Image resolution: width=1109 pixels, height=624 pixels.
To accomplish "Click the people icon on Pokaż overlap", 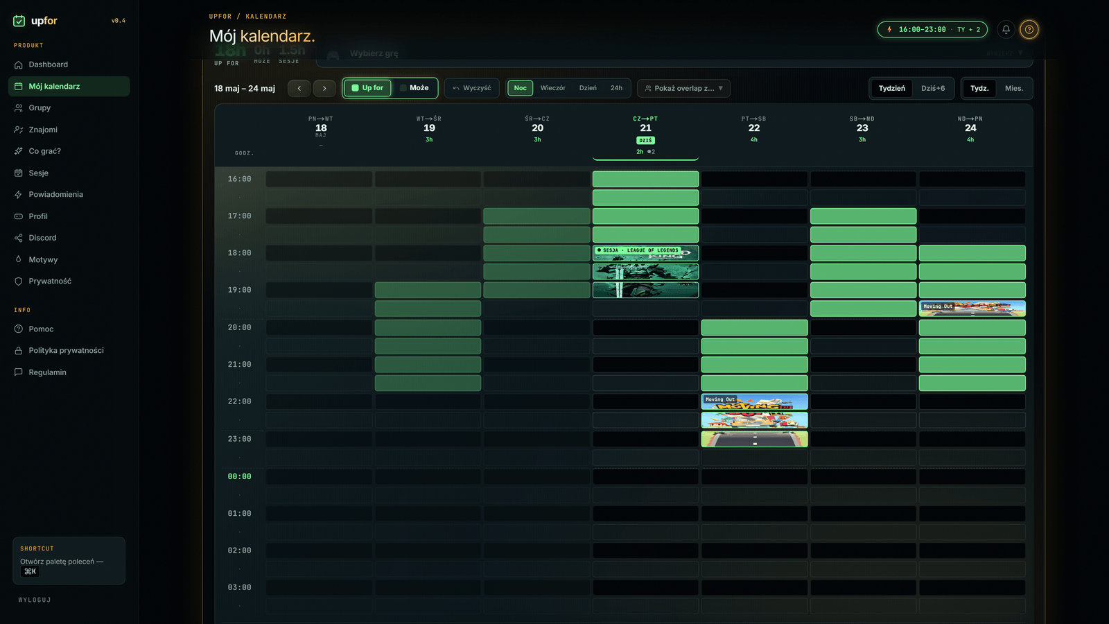I will (648, 89).
